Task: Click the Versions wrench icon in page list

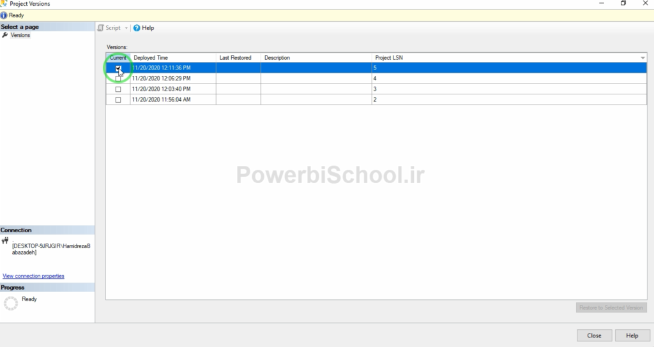Action: point(5,35)
